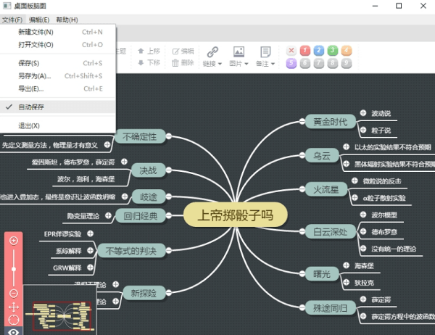Toggle navigator minimap with eye icon

[x=13, y=331]
